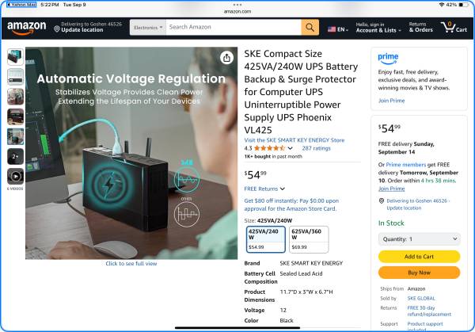Click the orange search magnifier button
The height and width of the screenshot is (332, 475).
[310, 27]
